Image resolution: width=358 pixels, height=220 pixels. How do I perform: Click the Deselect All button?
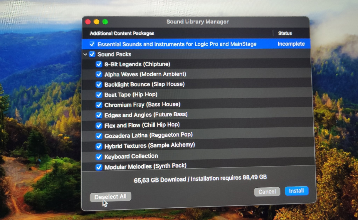pos(110,197)
